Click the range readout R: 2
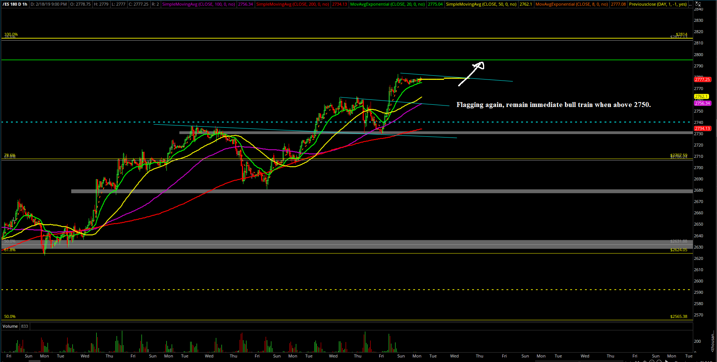The image size is (717, 362). 155,4
